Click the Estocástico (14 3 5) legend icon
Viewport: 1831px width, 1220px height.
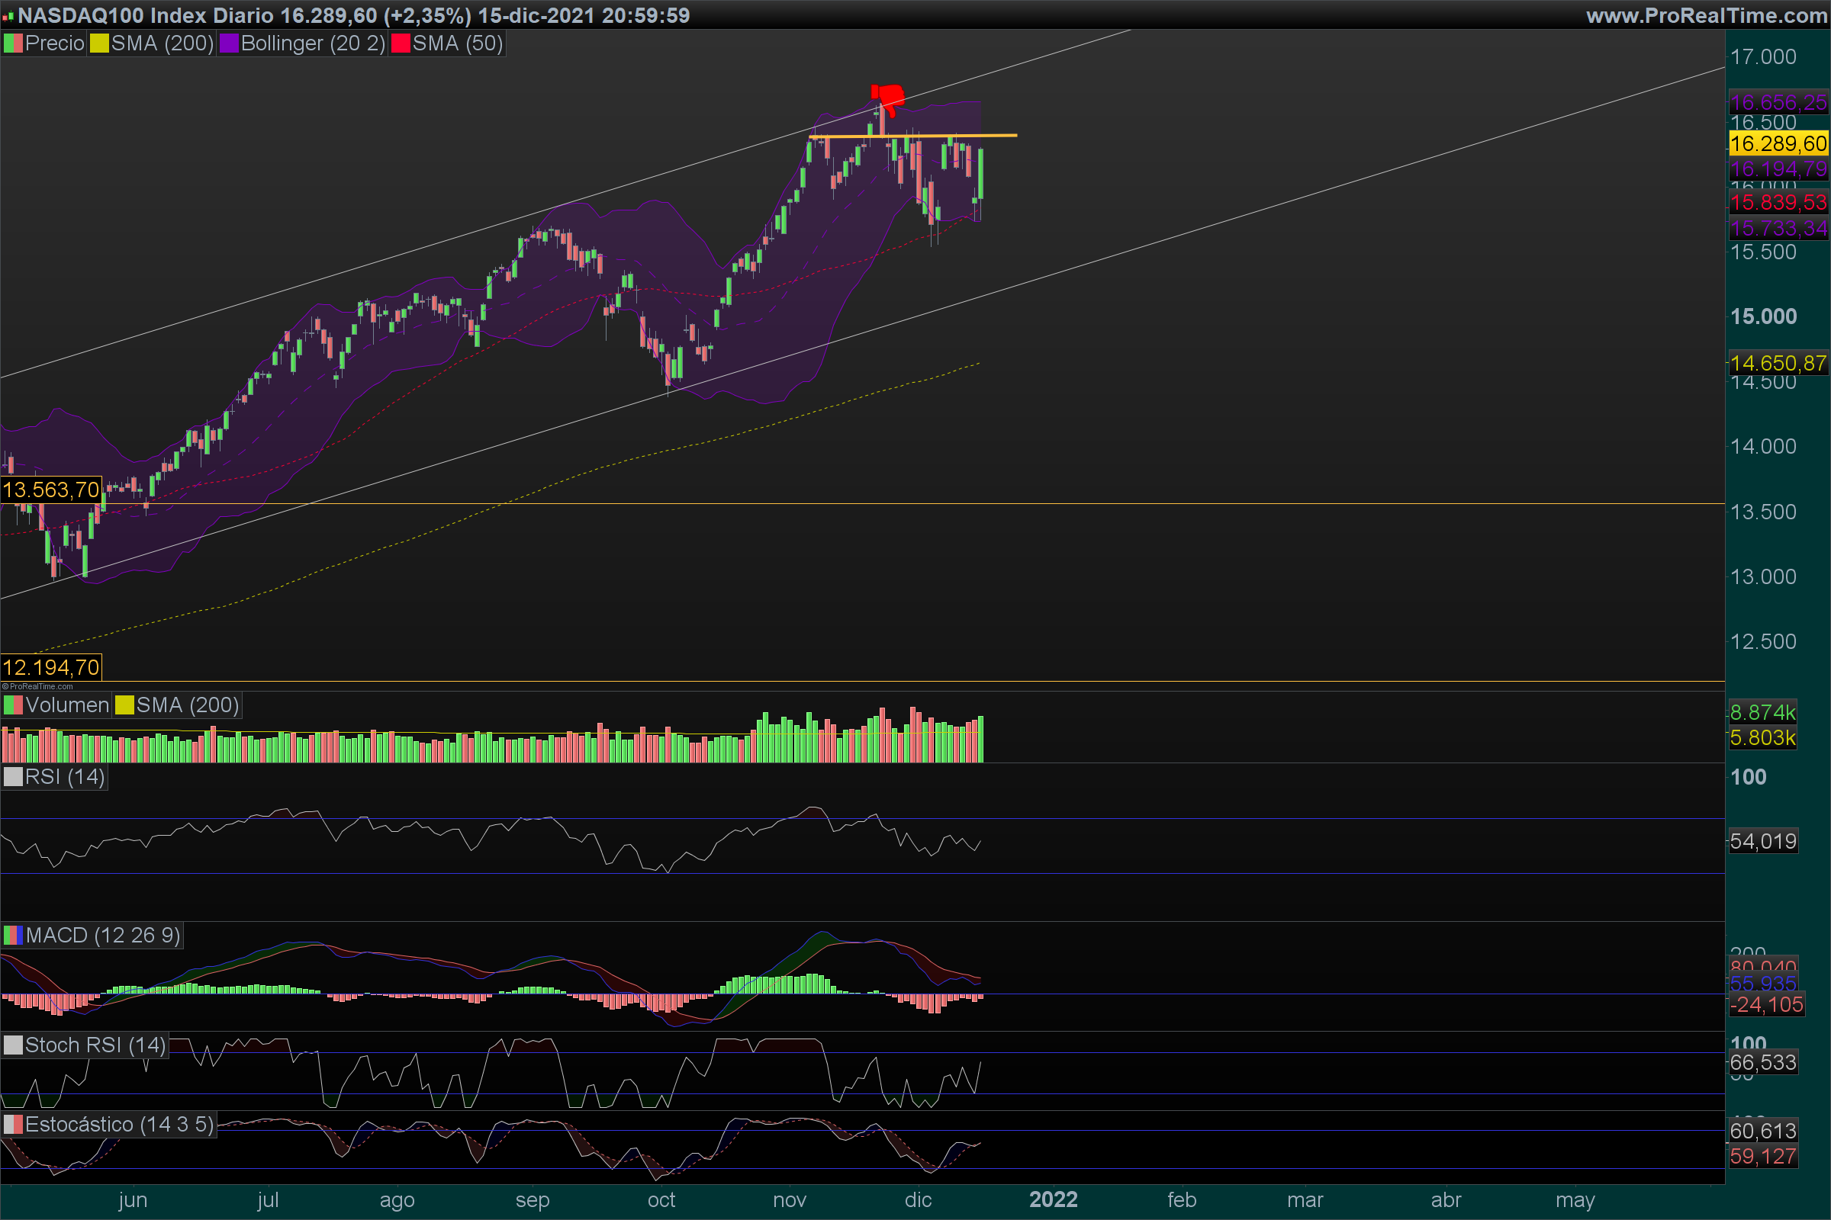13,1123
